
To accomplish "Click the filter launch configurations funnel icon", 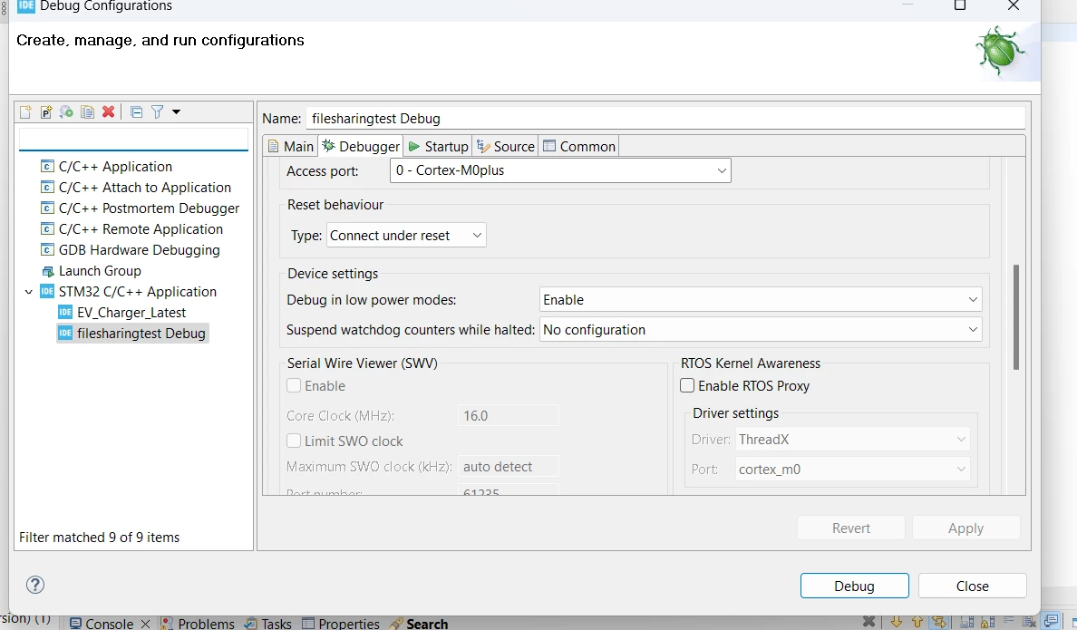I will pyautogui.click(x=158, y=112).
